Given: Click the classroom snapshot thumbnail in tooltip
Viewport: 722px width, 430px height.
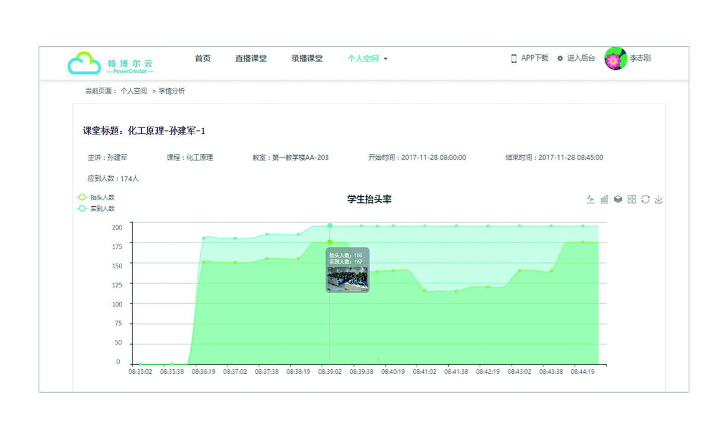Looking at the screenshot, I should [347, 279].
